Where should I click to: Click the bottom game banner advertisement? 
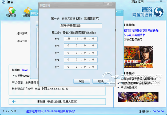(x=138, y=97)
